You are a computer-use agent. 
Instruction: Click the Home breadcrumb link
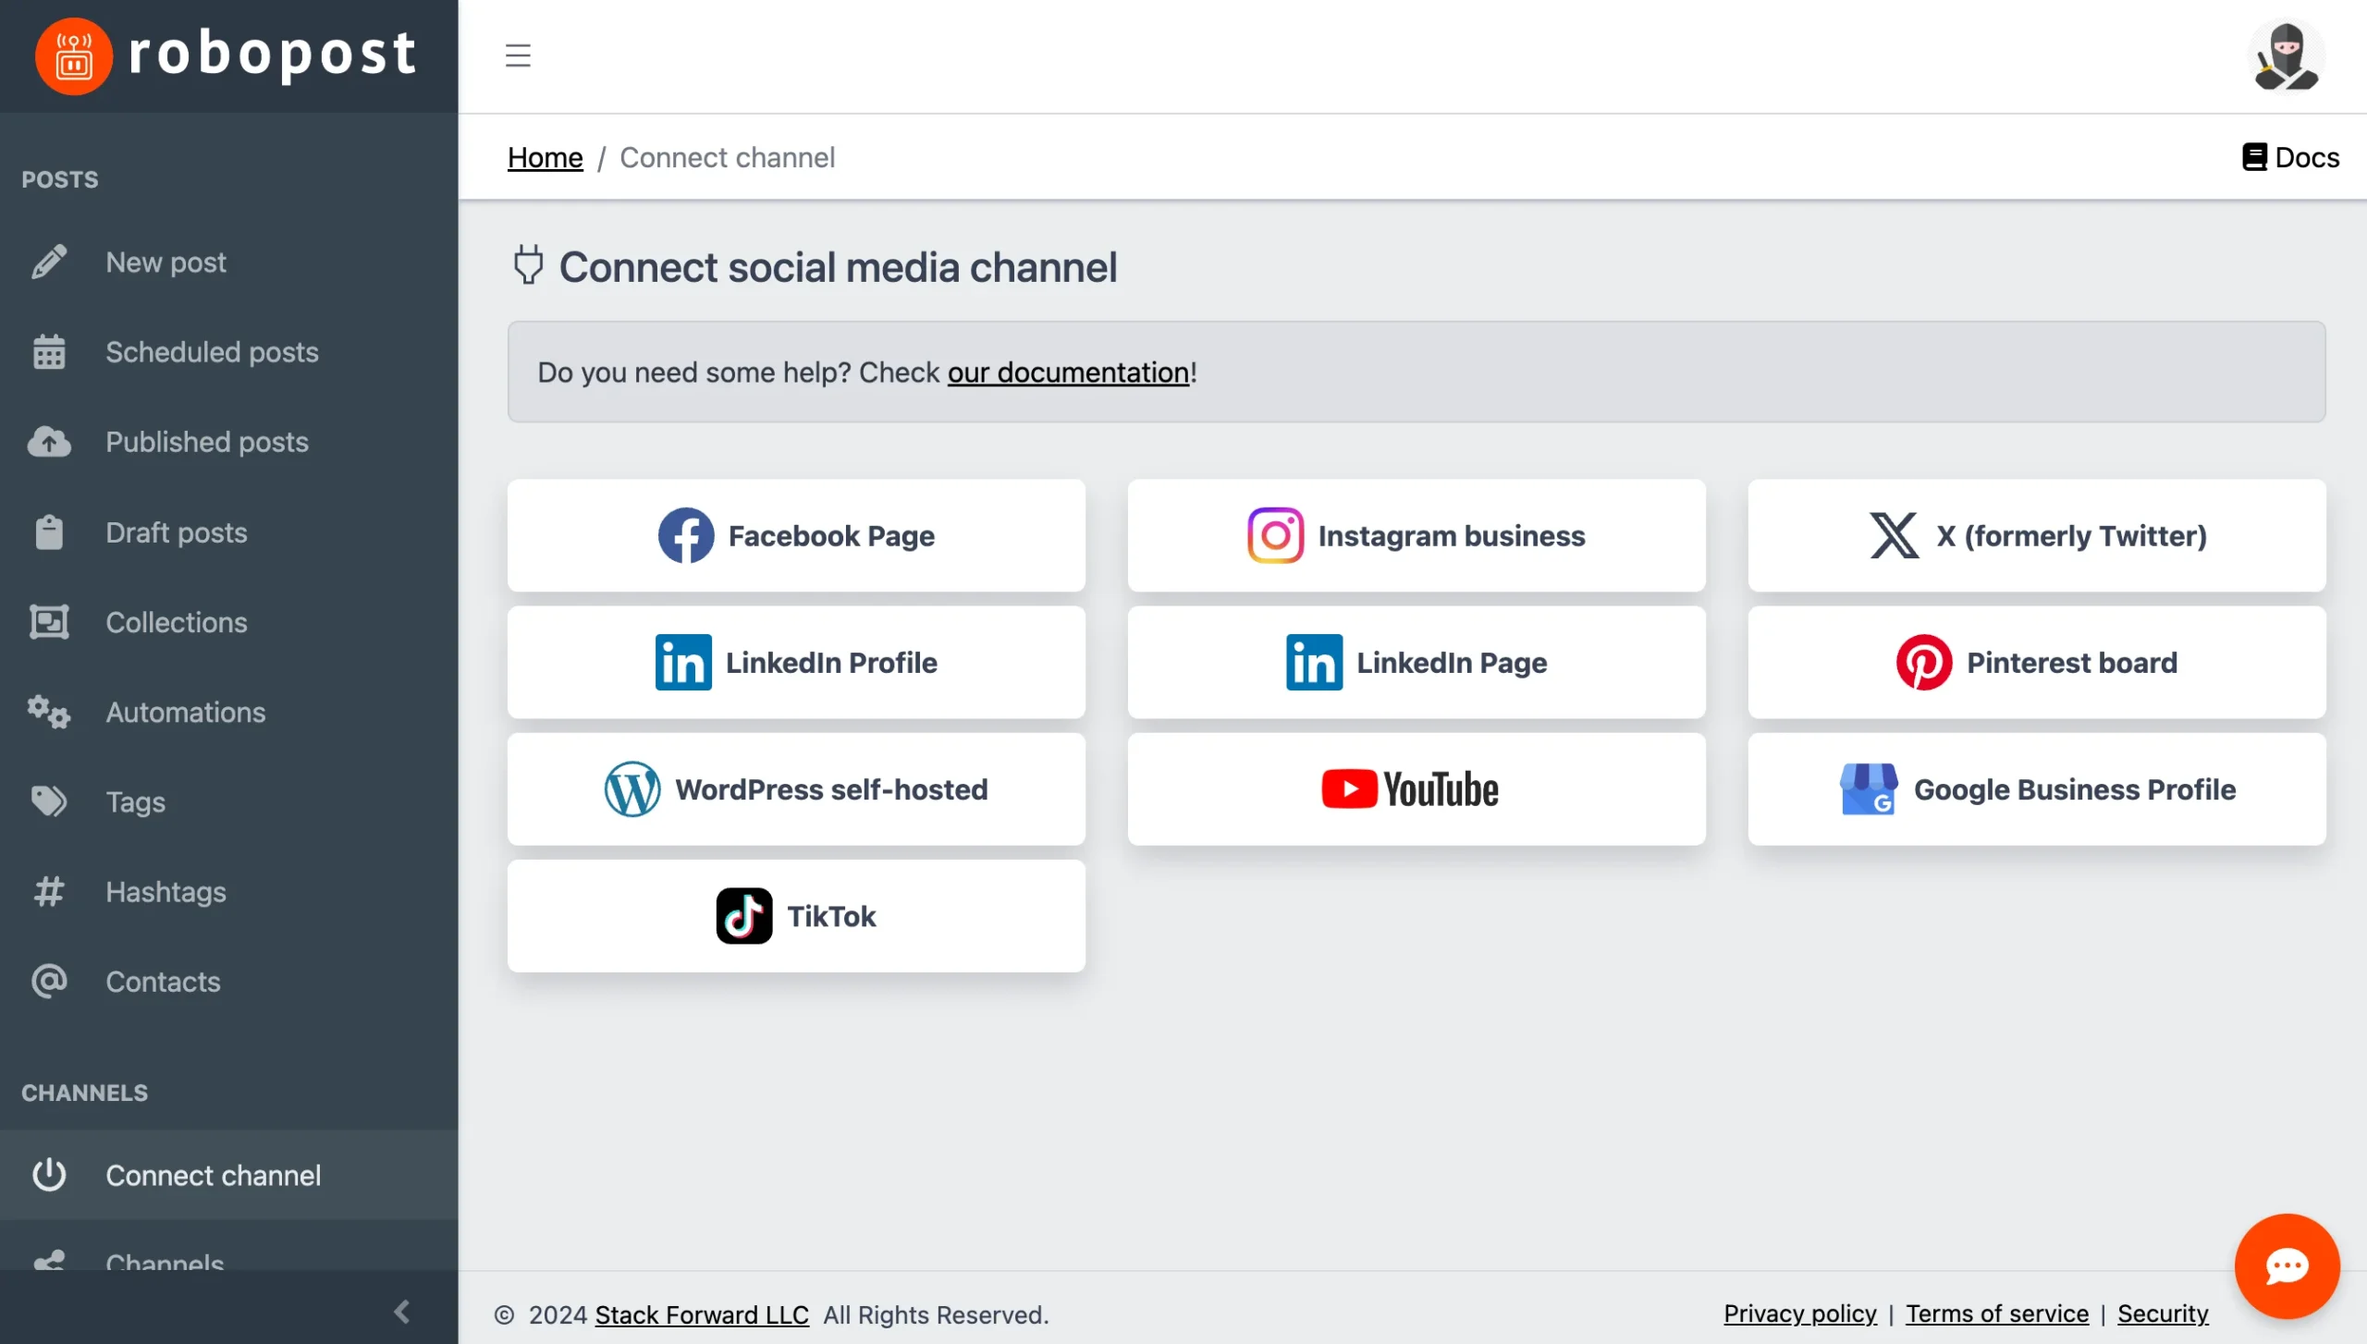click(546, 157)
